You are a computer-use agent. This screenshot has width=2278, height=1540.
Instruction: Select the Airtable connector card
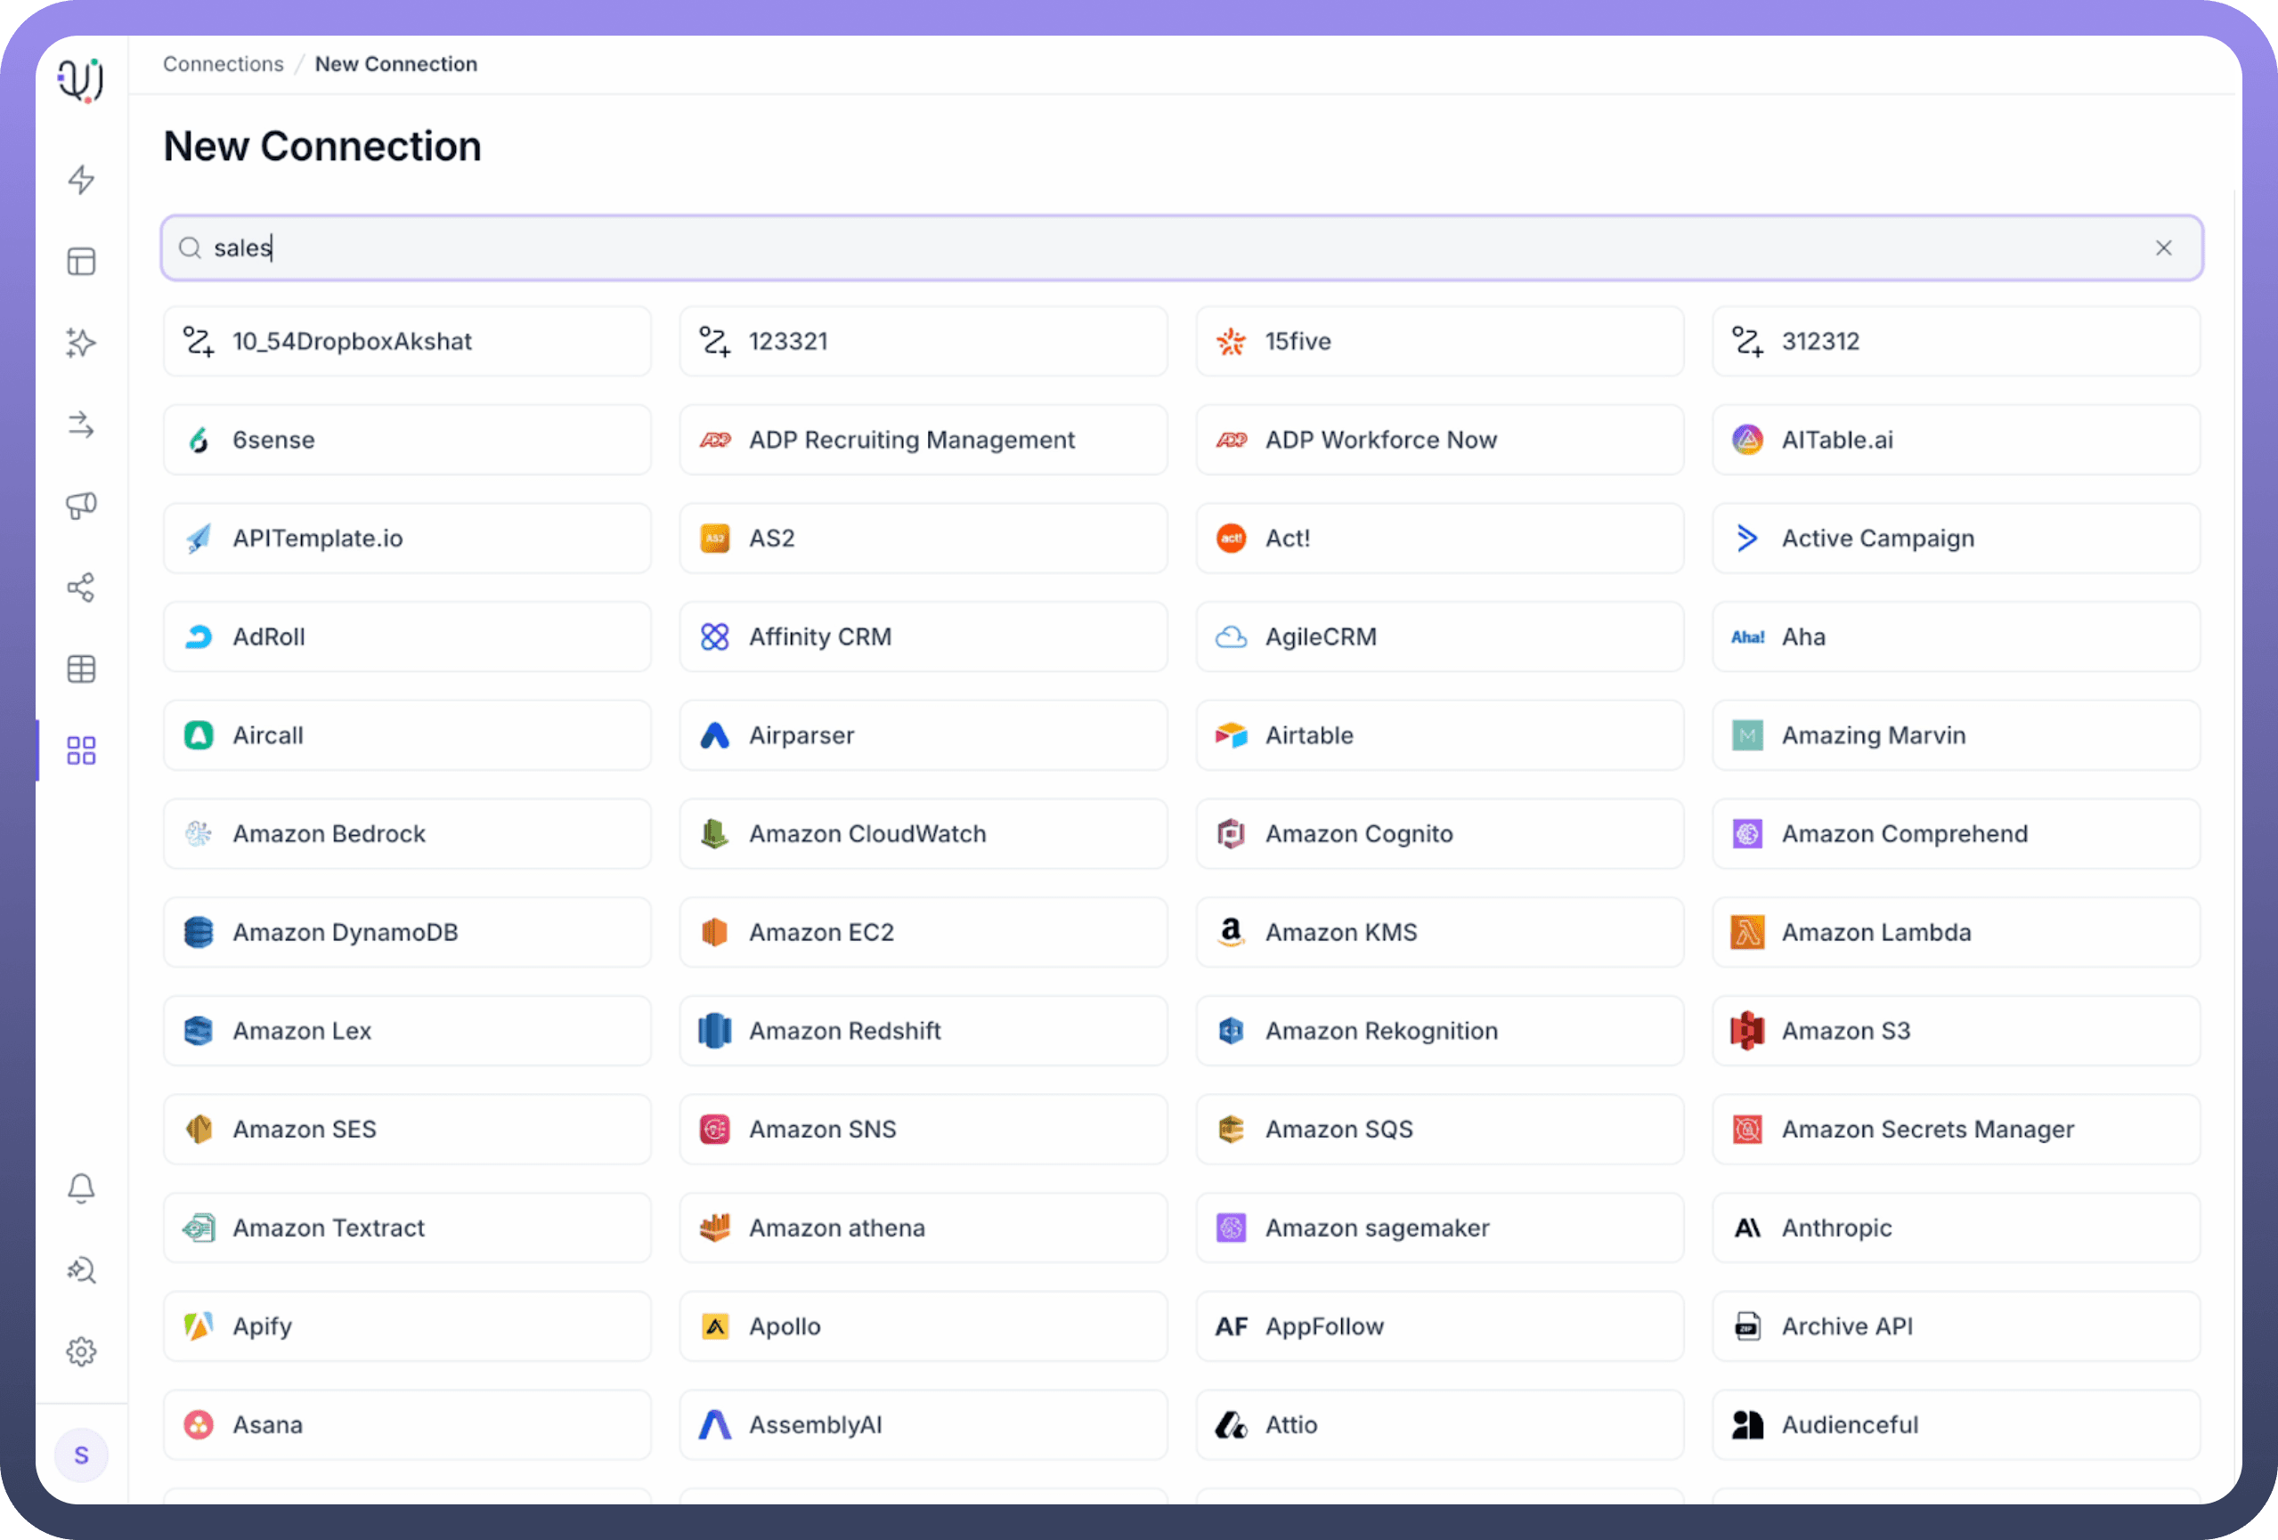click(x=1439, y=734)
